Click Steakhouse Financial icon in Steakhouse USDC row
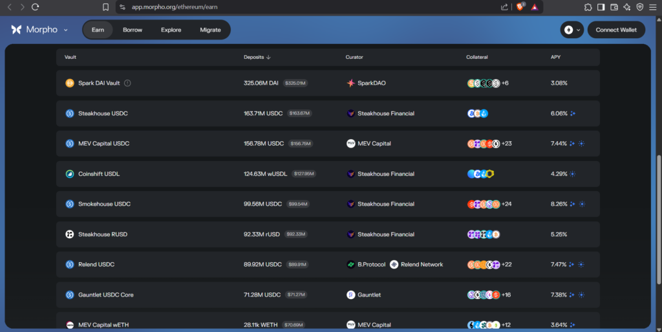This screenshot has width=662, height=332. (x=351, y=113)
